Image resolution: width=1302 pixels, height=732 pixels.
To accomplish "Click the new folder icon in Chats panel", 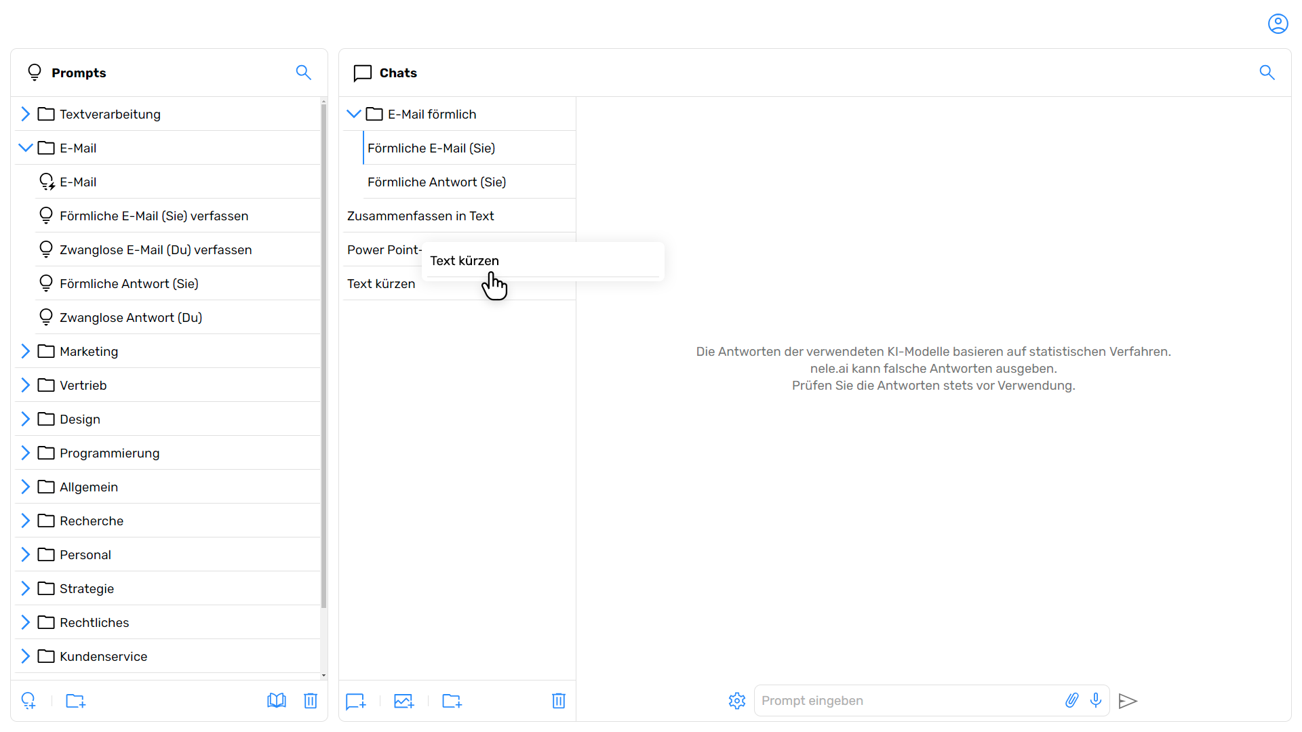I will (x=451, y=701).
